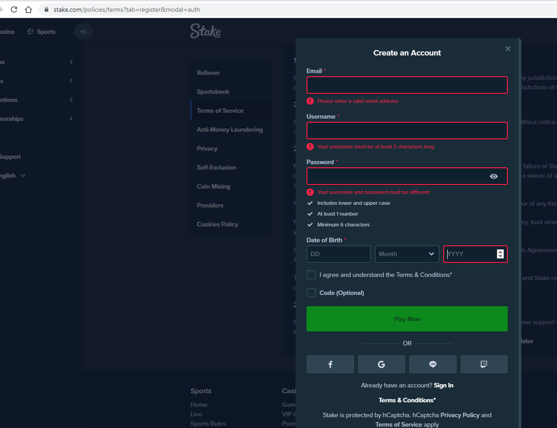Open the Month dropdown
Viewport: 557px width, 428px height.
[x=407, y=254]
